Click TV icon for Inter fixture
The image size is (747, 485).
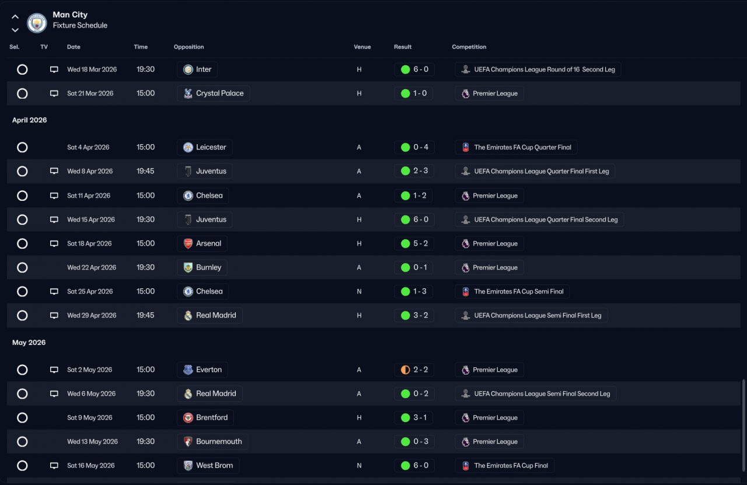point(54,69)
